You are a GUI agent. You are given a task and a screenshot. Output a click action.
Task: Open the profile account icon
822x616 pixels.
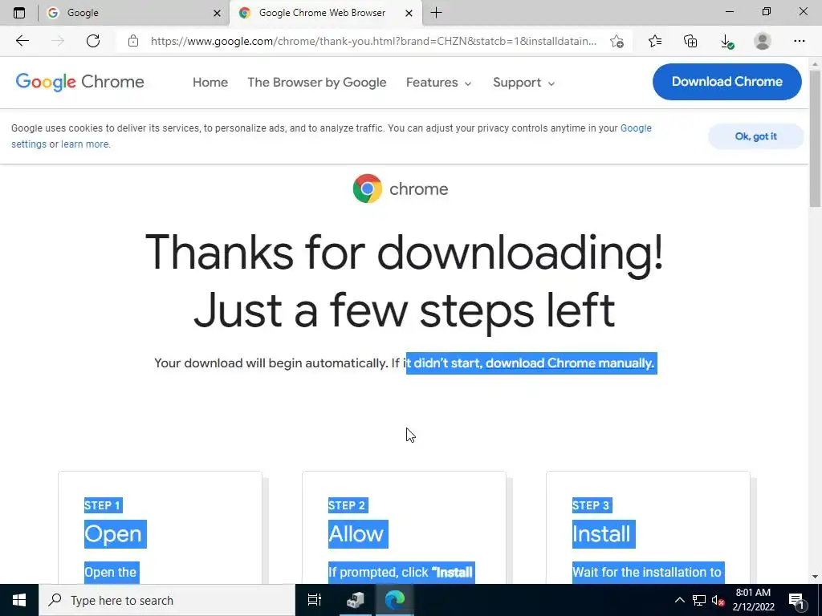tap(763, 41)
